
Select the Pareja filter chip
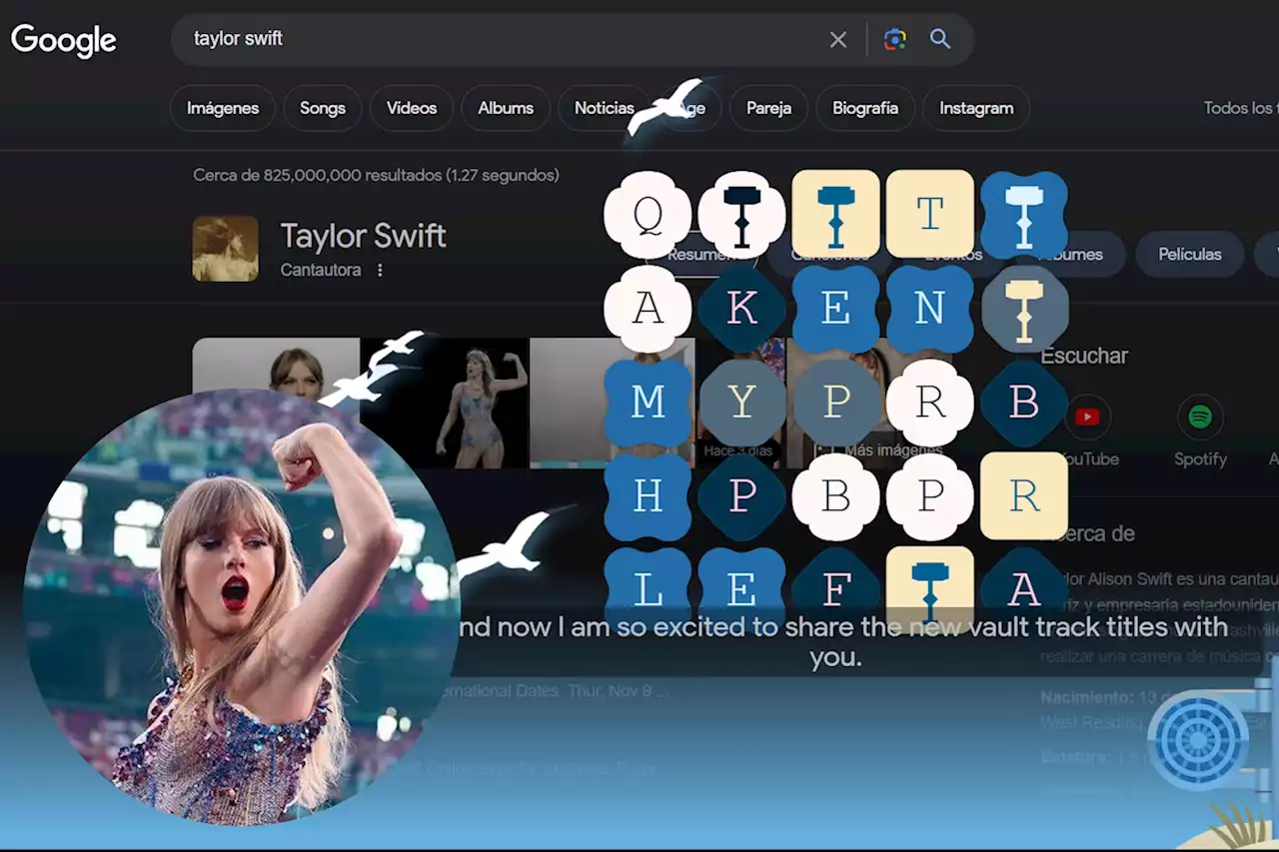(x=768, y=108)
